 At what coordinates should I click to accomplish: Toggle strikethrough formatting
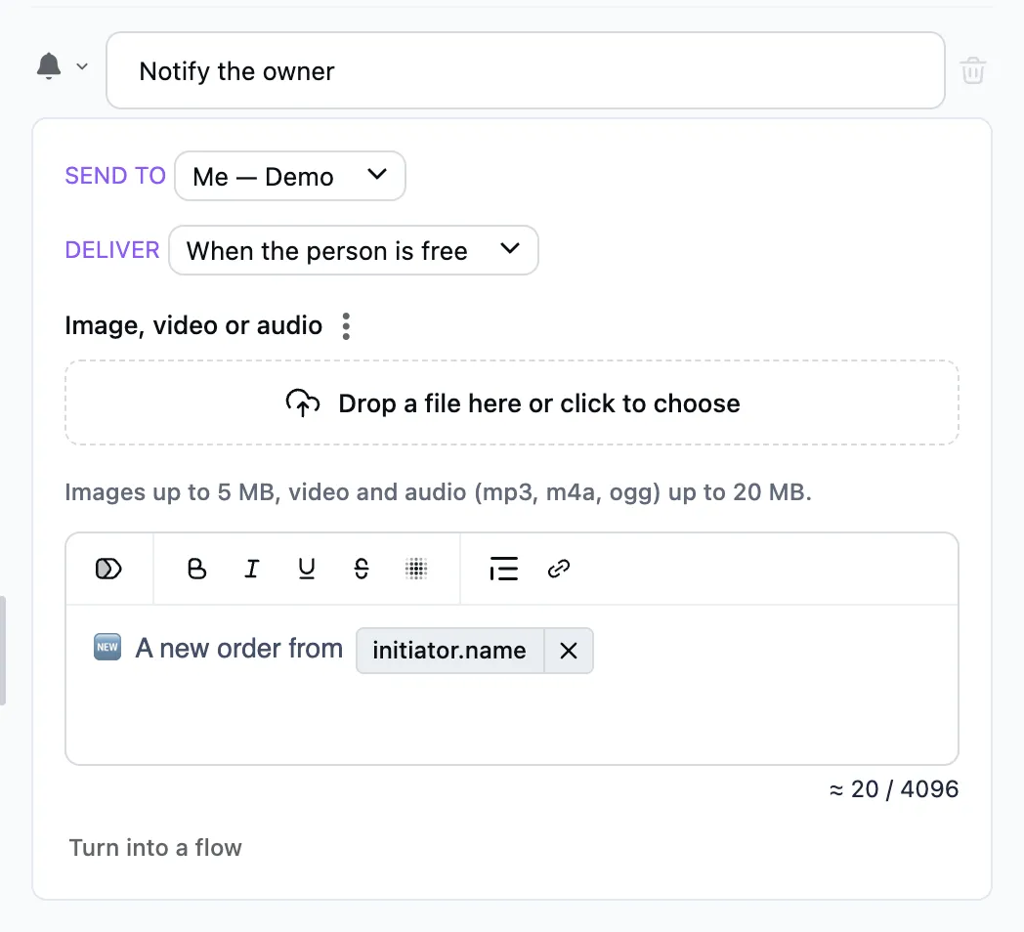pos(362,569)
